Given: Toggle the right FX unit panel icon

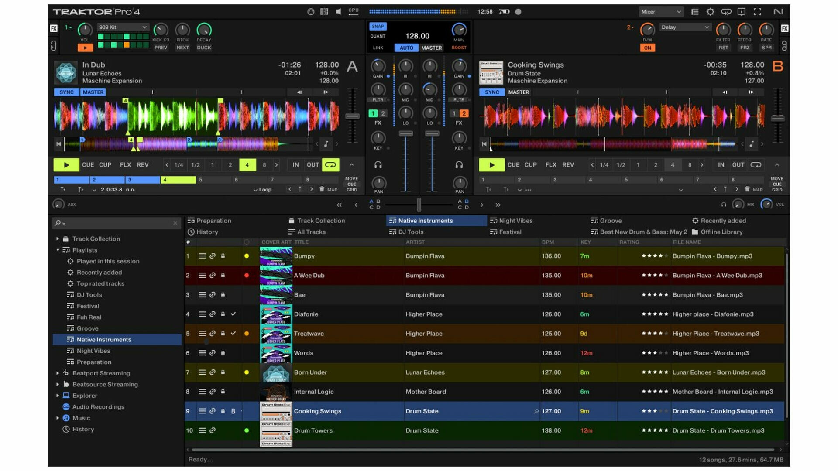Looking at the screenshot, I should (x=784, y=28).
